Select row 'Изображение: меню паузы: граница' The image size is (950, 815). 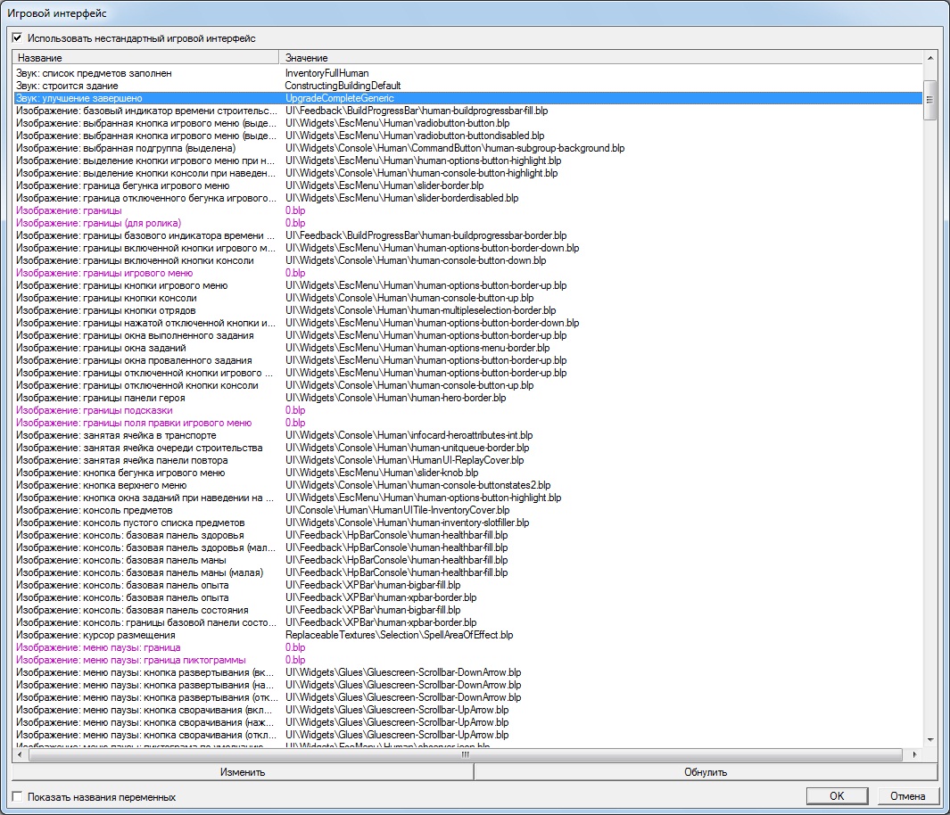point(467,647)
